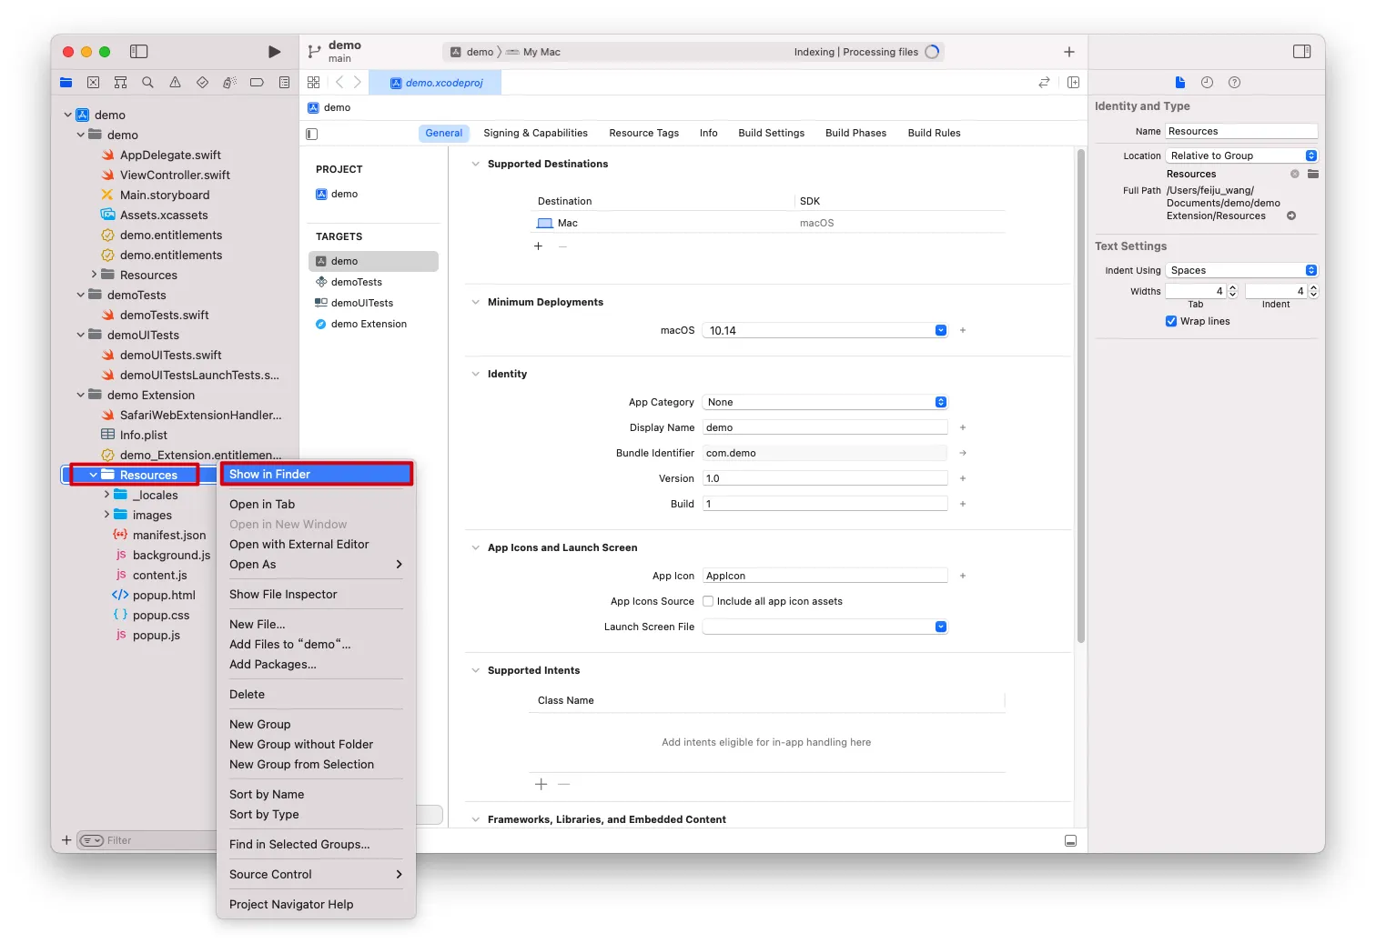Open the Source Control submenu
The width and height of the screenshot is (1376, 943).
(x=317, y=875)
